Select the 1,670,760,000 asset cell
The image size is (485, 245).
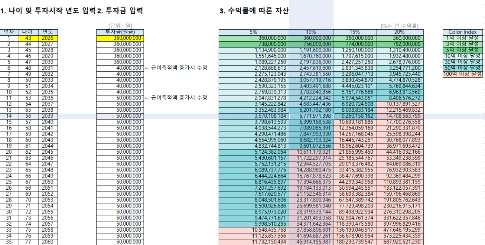pos(311,56)
